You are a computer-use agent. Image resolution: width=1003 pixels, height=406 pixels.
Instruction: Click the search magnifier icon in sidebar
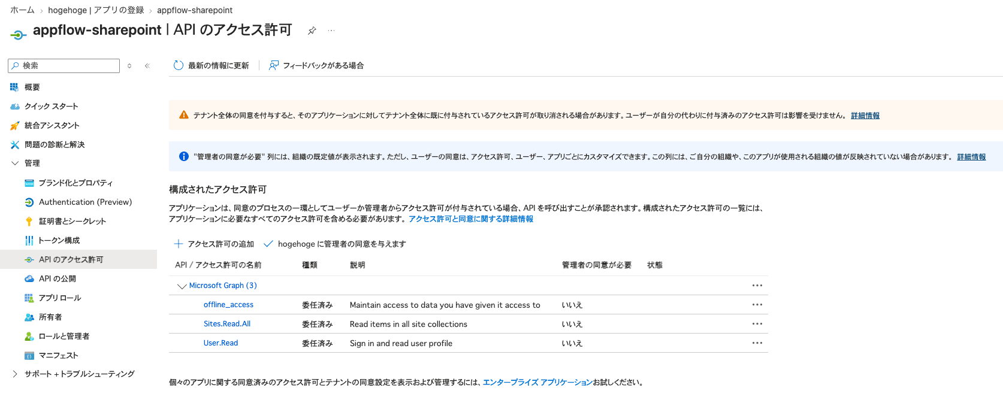click(x=16, y=65)
